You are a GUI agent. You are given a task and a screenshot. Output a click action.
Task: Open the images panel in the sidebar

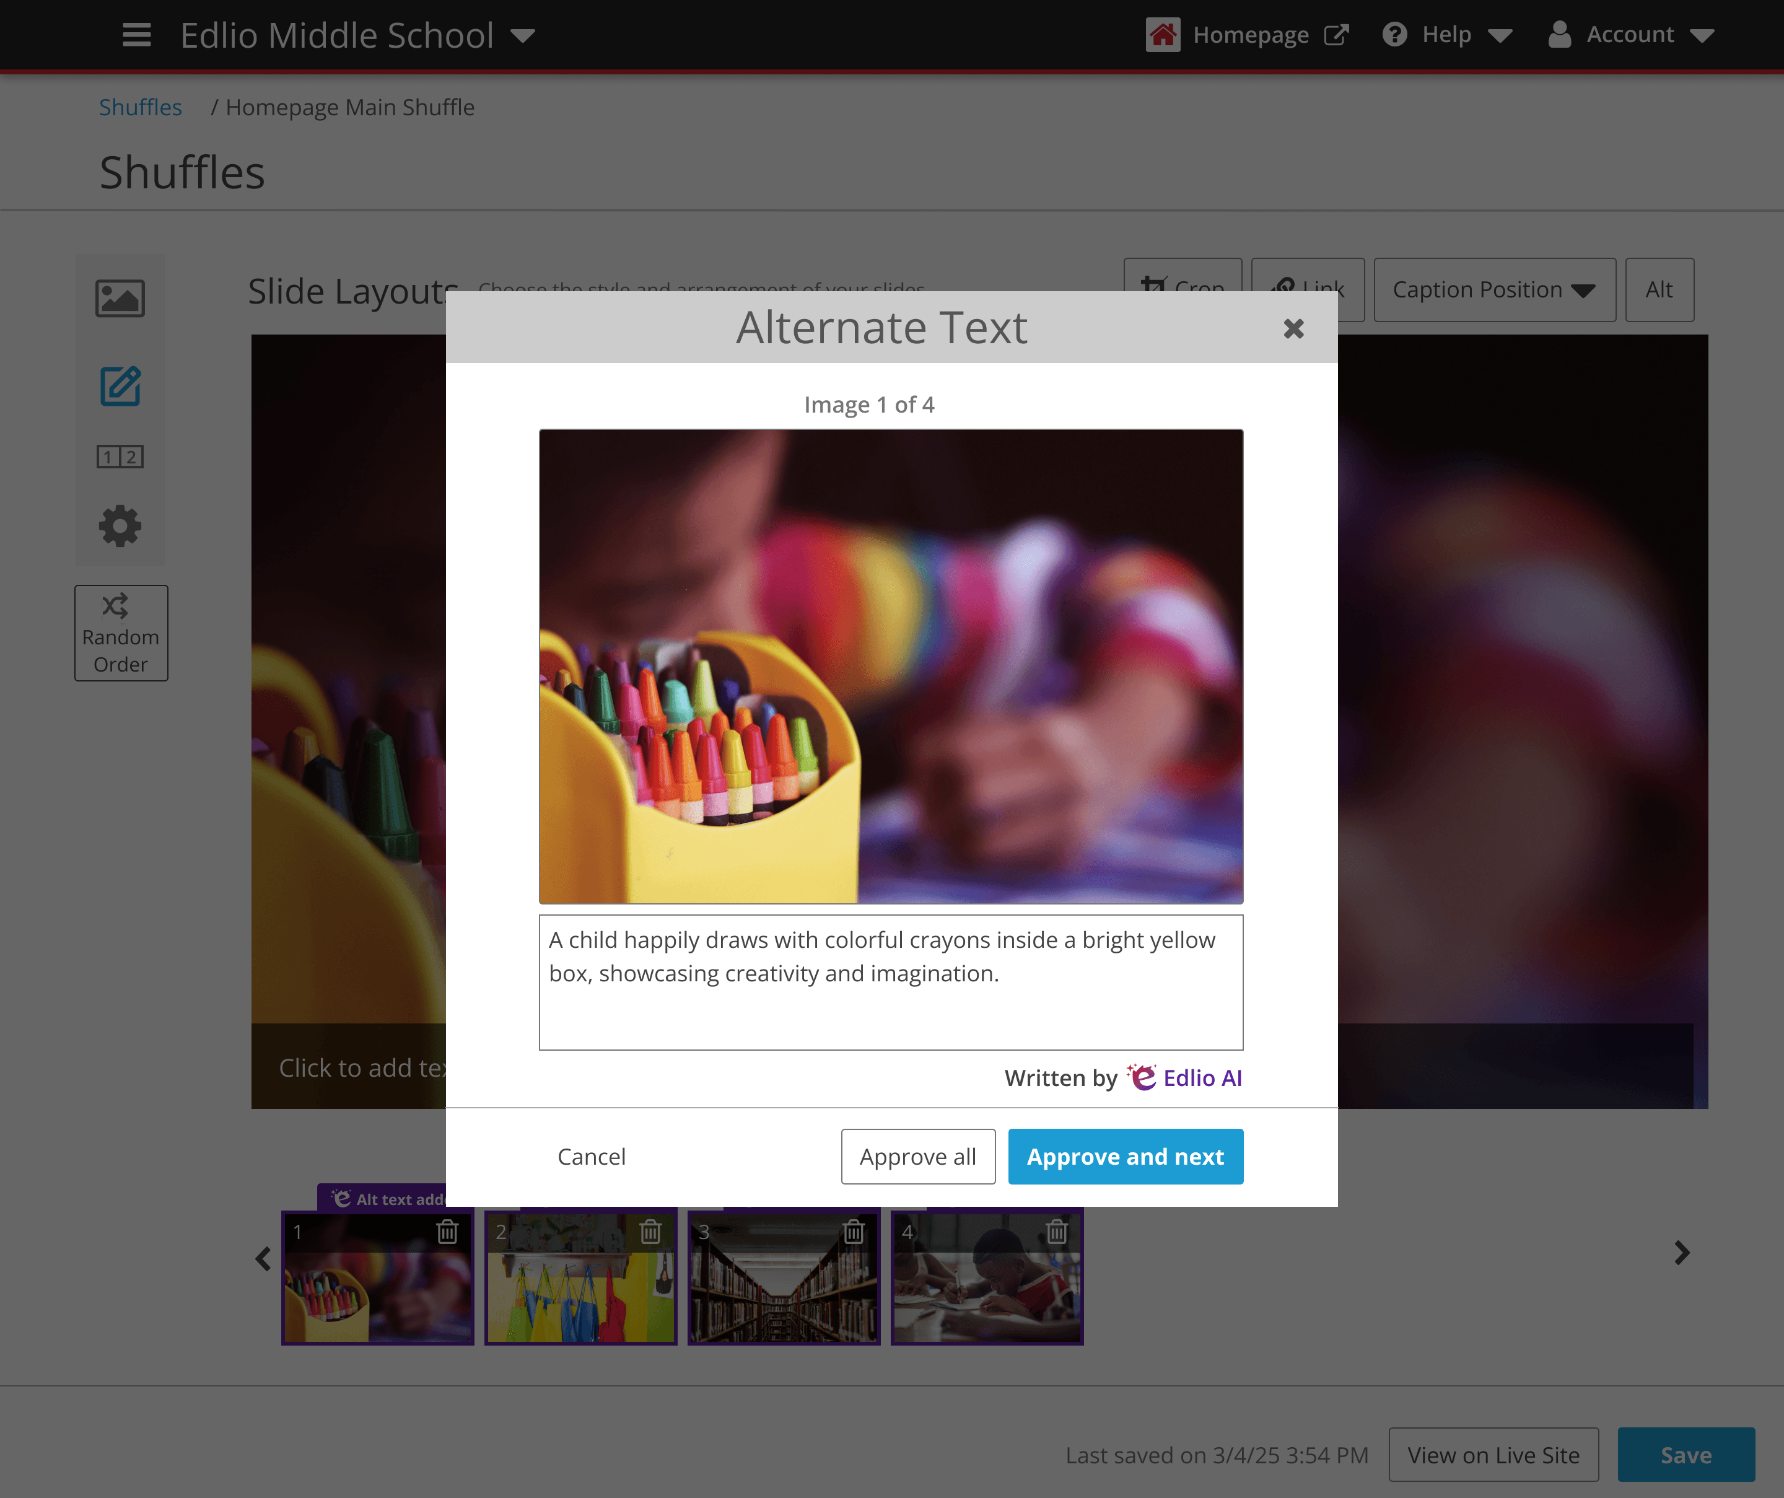pos(120,298)
